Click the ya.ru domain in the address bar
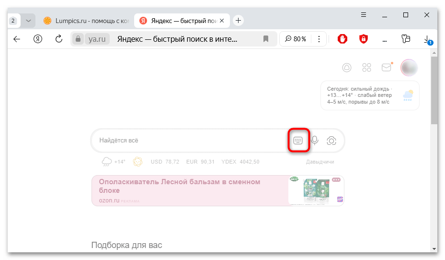The image size is (445, 260). click(97, 39)
